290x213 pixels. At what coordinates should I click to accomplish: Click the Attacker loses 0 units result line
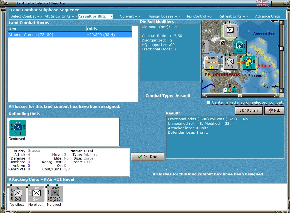pyautogui.click(x=189, y=128)
